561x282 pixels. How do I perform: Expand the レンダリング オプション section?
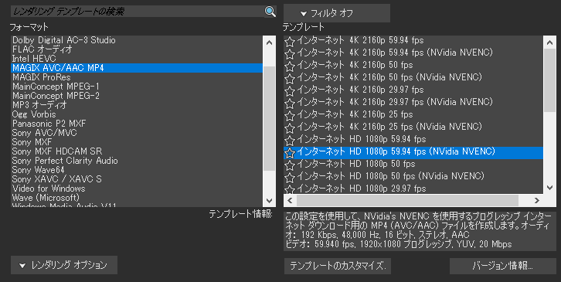(x=64, y=265)
